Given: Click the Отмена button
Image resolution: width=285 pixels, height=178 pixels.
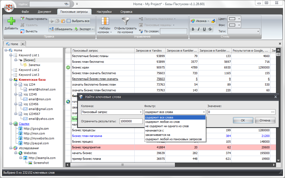Looking at the screenshot, I should click(x=265, y=120).
